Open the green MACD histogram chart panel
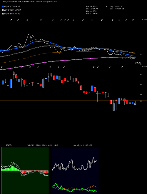 (x=25, y=170)
